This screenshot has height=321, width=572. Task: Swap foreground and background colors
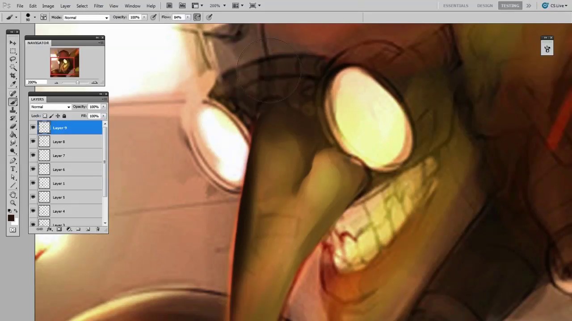[x=16, y=211]
